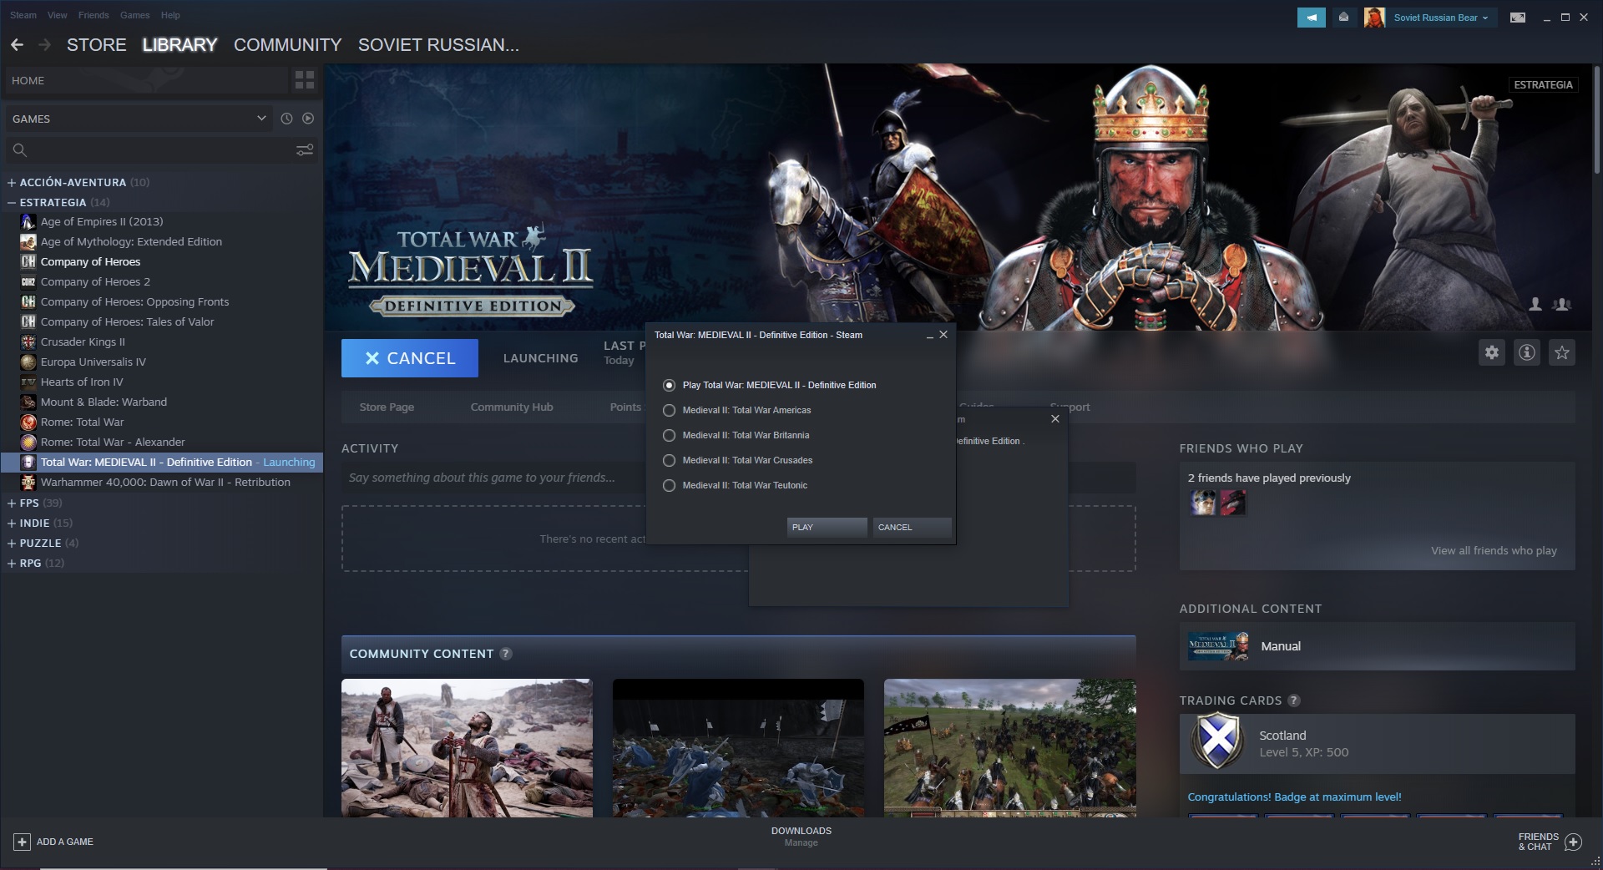
Task: Click the multiplayer icon on banner
Action: coord(1562,305)
